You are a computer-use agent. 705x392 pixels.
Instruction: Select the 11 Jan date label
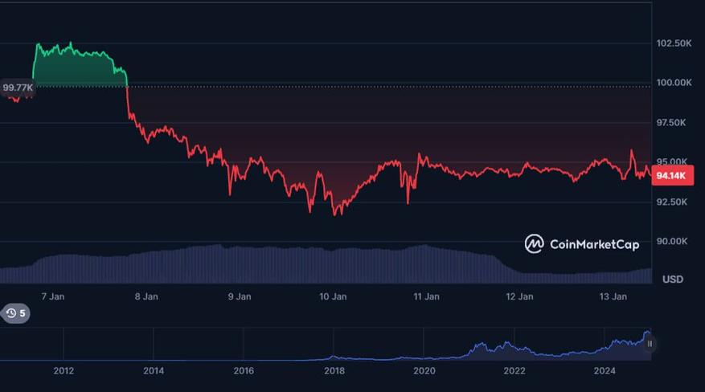[426, 296]
